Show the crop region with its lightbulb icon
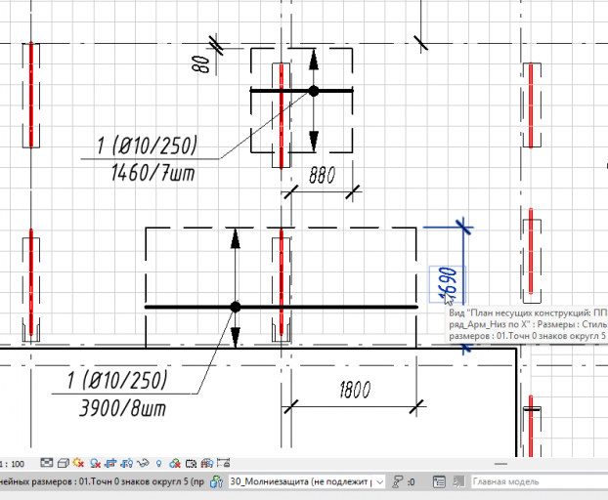This screenshot has height=500, width=608. (x=127, y=463)
